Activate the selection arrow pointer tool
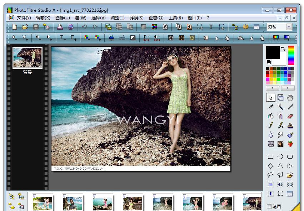 270,97
